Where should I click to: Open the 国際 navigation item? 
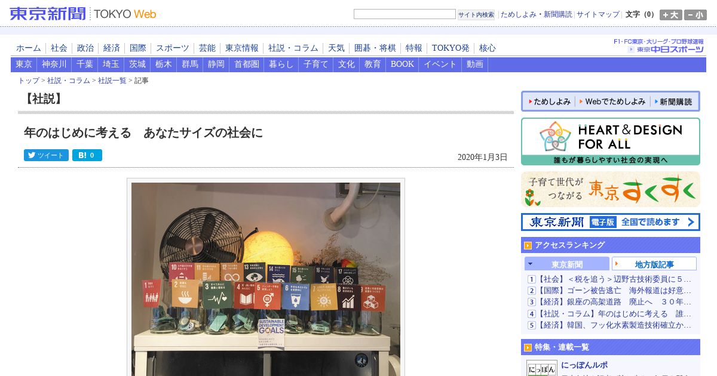tap(138, 48)
